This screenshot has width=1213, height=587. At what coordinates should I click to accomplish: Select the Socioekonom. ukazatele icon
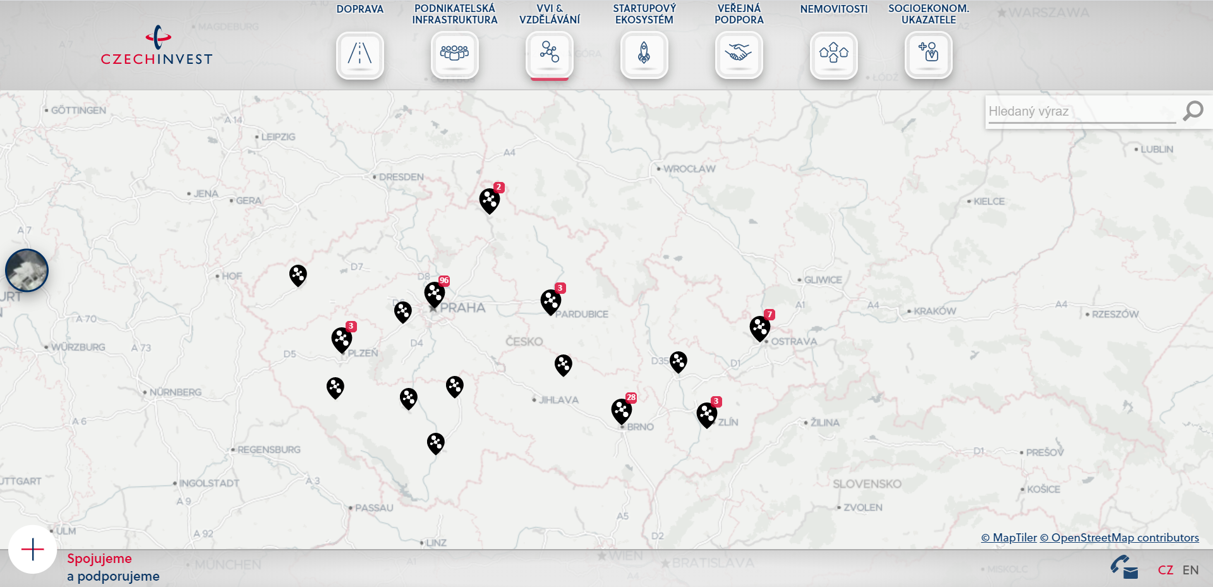coord(929,55)
